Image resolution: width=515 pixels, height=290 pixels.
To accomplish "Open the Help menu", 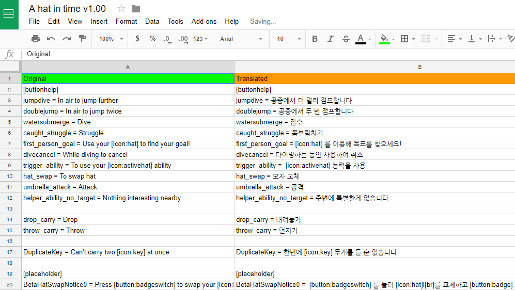I will (231, 21).
